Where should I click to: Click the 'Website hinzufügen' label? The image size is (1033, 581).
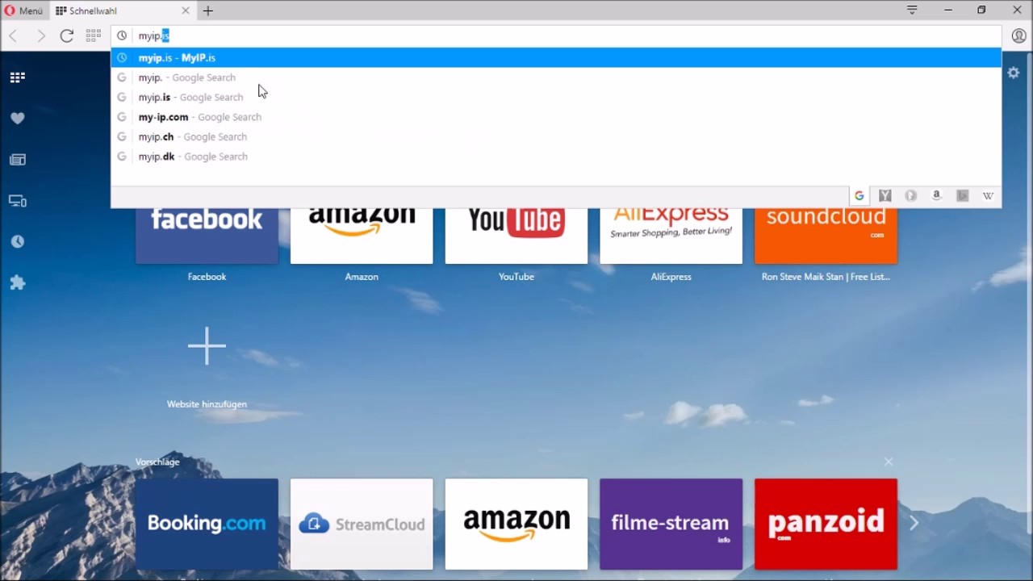[x=207, y=404]
